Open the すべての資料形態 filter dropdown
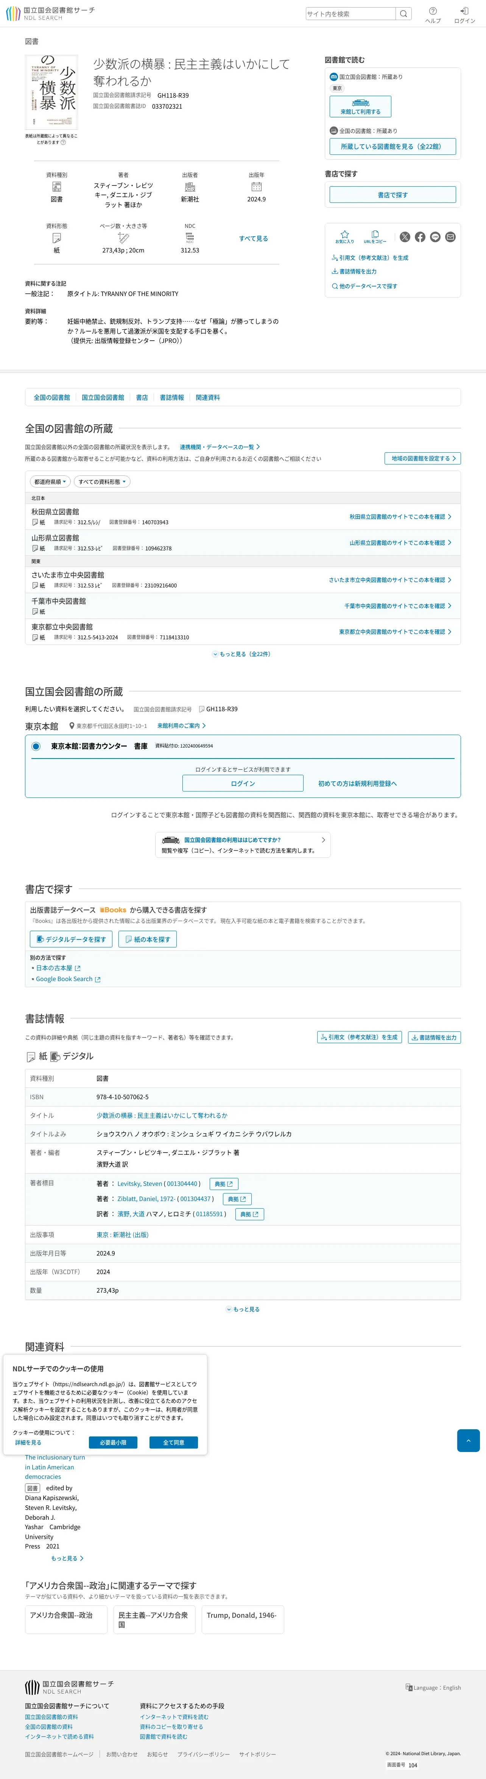 [x=102, y=481]
